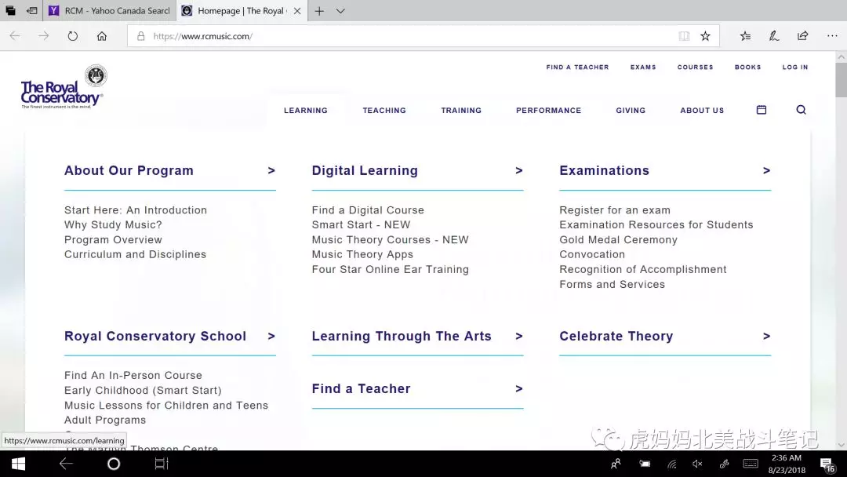Open Register for an exam link
Screen dimensions: 847x477
click(615, 210)
